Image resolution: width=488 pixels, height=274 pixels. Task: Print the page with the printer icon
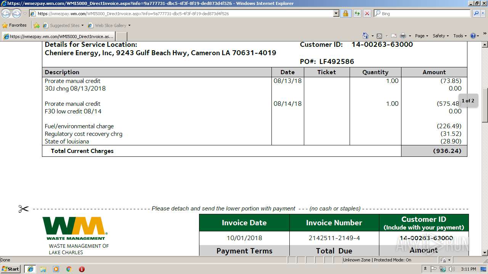tap(403, 36)
